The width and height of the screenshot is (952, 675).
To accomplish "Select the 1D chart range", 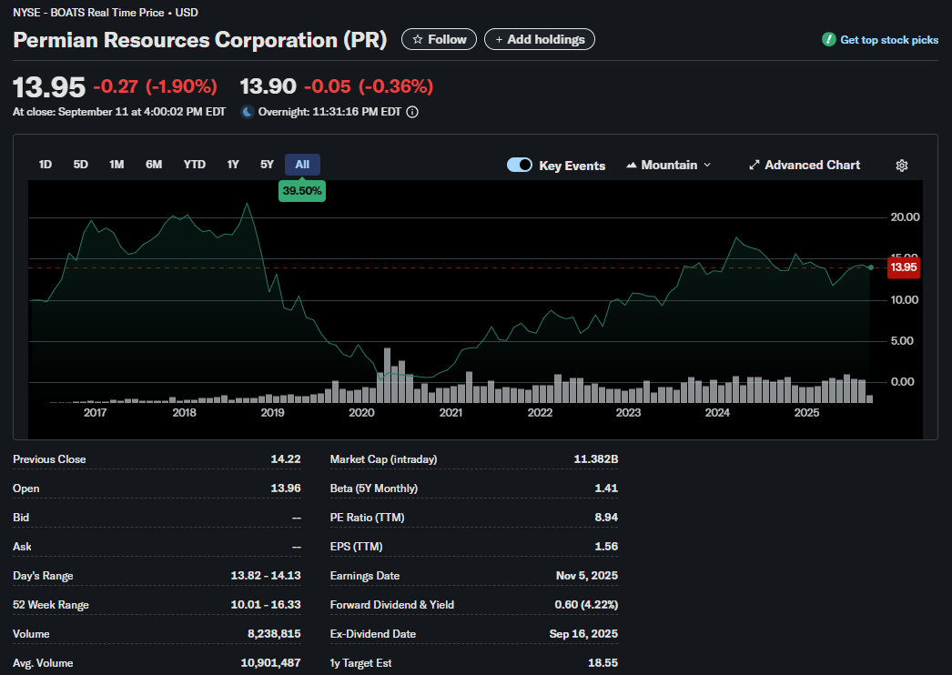I will (x=45, y=165).
